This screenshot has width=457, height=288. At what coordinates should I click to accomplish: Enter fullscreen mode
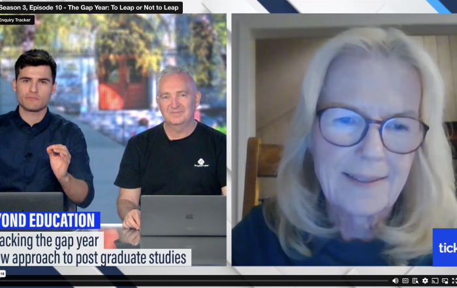[454, 281]
